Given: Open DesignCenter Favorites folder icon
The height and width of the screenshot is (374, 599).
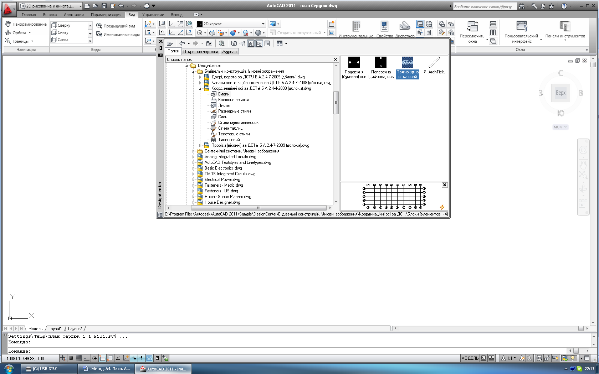Looking at the screenshot, I should (234, 43).
